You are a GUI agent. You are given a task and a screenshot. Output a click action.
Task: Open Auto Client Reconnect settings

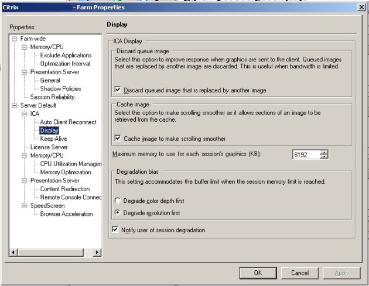pyautogui.click(x=66, y=122)
